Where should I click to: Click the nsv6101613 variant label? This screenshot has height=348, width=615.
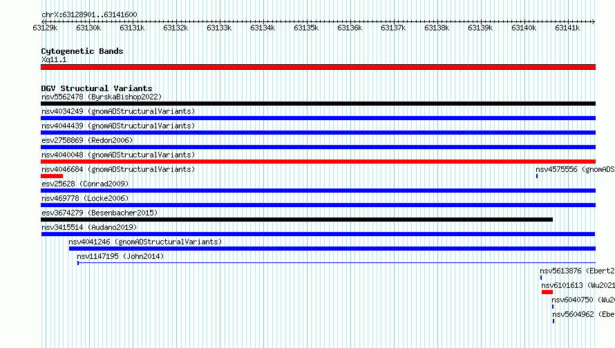(578, 285)
